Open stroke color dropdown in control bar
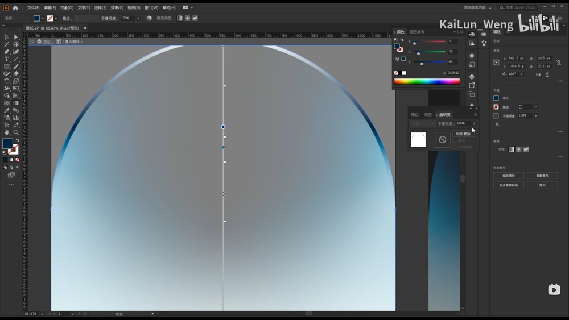Image resolution: width=569 pixels, height=320 pixels. tap(56, 18)
